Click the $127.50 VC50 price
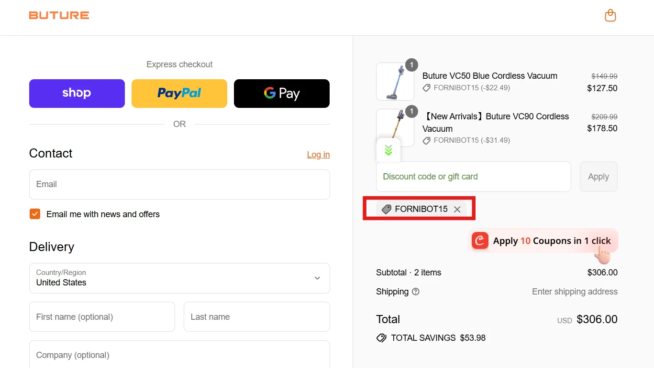 (x=602, y=88)
